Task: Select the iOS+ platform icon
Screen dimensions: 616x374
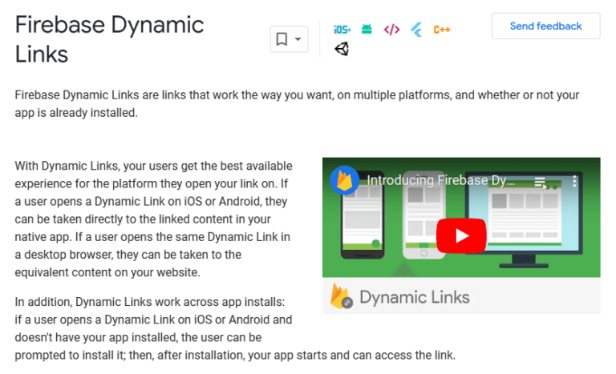Action: point(342,30)
